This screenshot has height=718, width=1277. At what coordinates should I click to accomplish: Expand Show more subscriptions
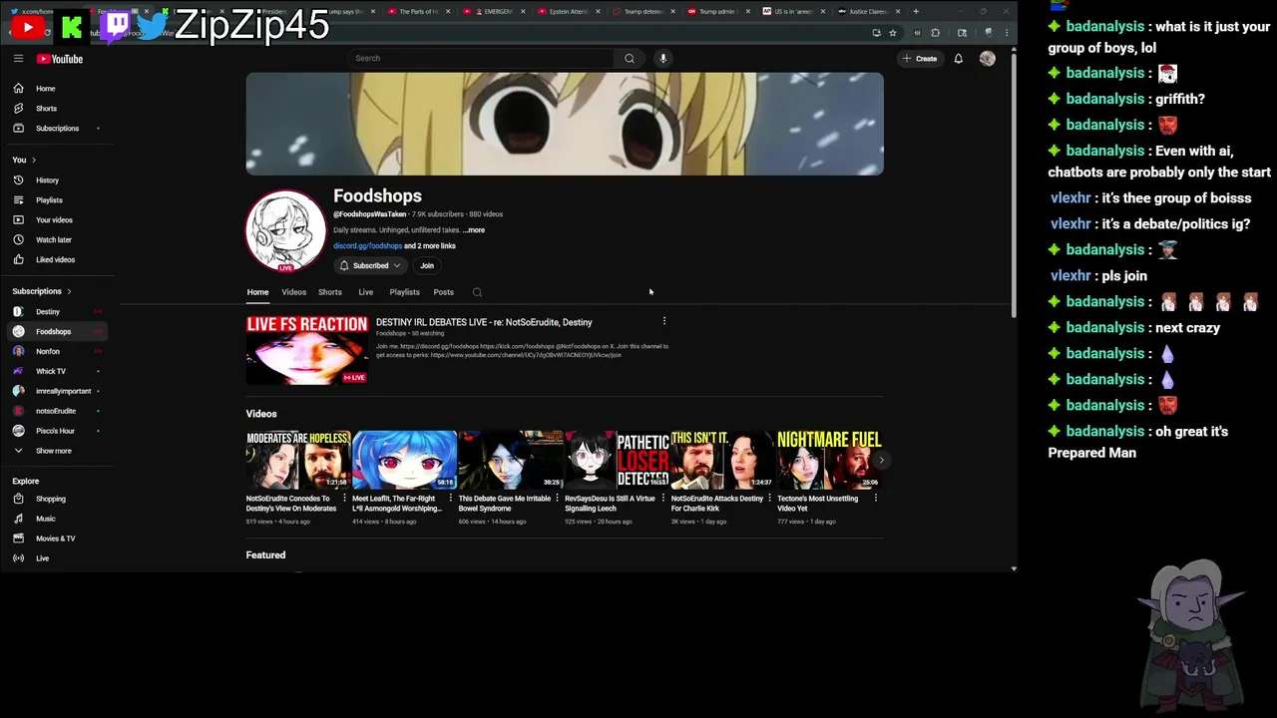(58, 451)
